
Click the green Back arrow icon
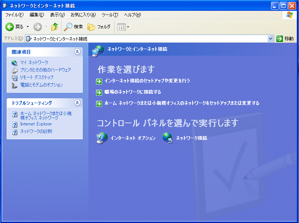point(9,27)
